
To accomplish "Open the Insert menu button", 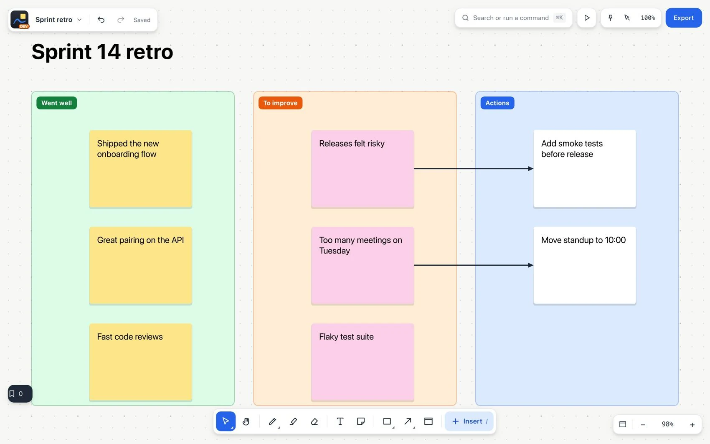I will click(469, 421).
